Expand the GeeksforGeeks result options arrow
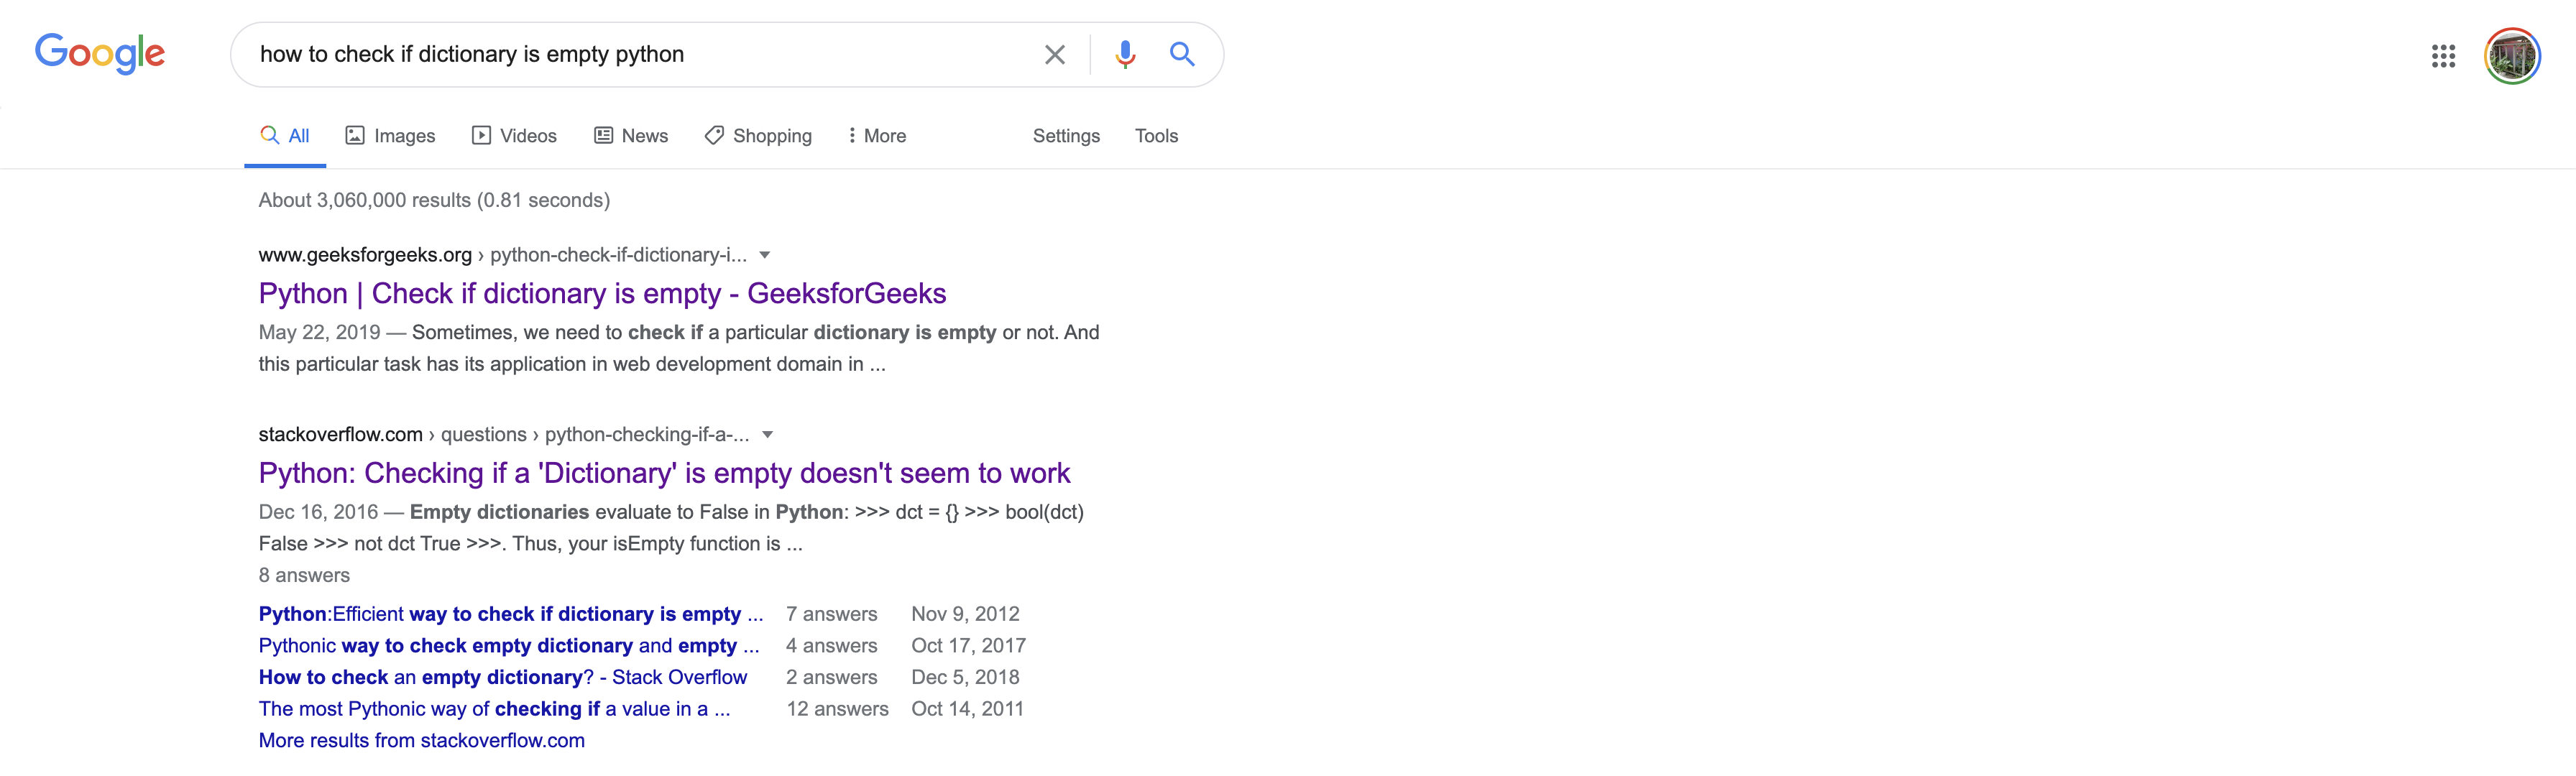This screenshot has width=2576, height=776. pyautogui.click(x=765, y=255)
